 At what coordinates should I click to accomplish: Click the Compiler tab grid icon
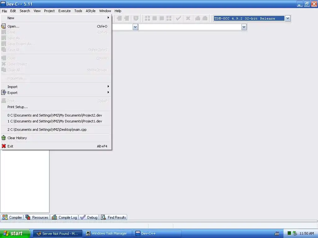pos(5,217)
